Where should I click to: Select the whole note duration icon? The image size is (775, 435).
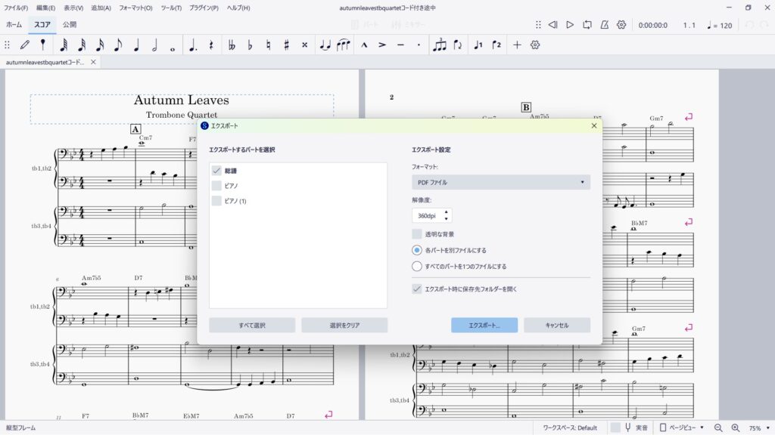pyautogui.click(x=173, y=45)
